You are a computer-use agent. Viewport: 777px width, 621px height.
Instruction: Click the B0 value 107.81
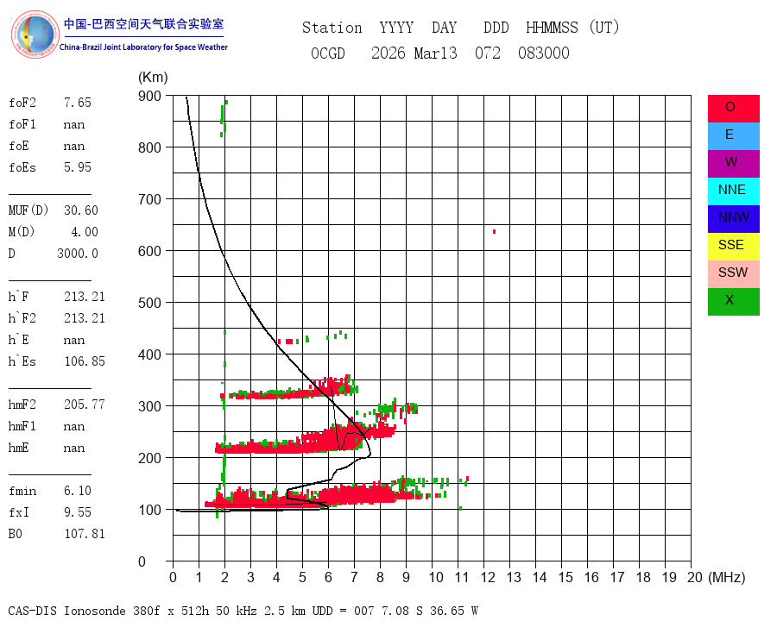pos(85,534)
